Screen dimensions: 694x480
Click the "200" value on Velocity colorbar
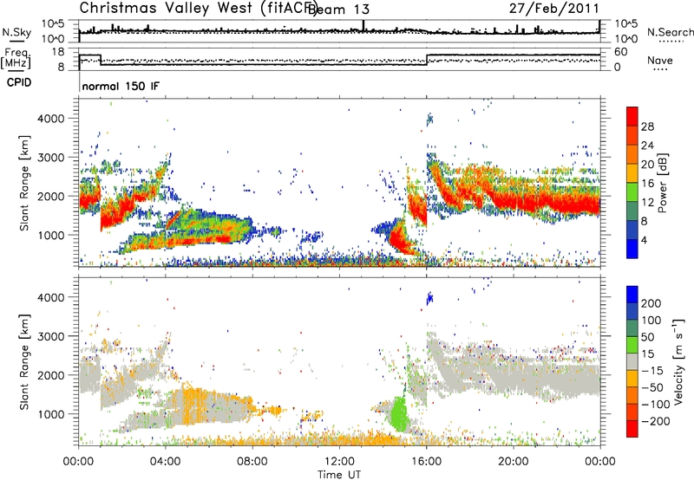click(x=651, y=303)
